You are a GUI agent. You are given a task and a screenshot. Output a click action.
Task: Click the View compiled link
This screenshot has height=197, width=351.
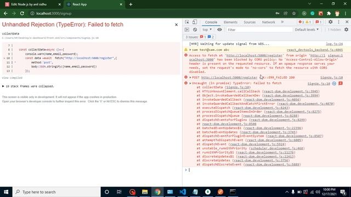coord(12,78)
